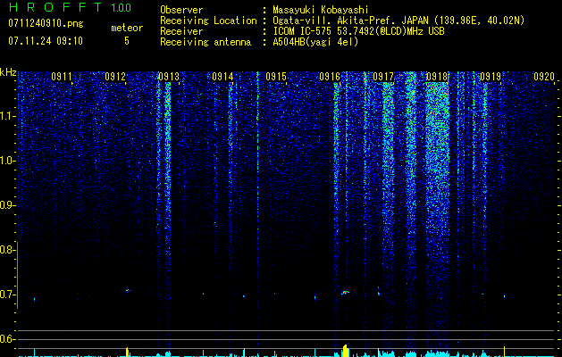The image size is (562, 357).
Task: Click the meteor count label
Action: pos(127,28)
